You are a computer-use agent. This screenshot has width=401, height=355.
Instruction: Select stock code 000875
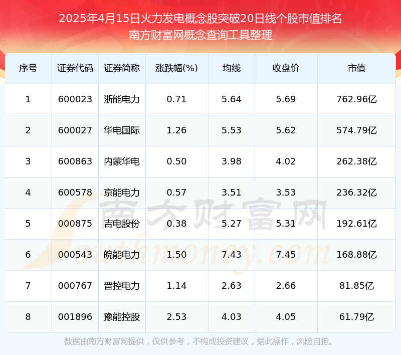pyautogui.click(x=75, y=224)
